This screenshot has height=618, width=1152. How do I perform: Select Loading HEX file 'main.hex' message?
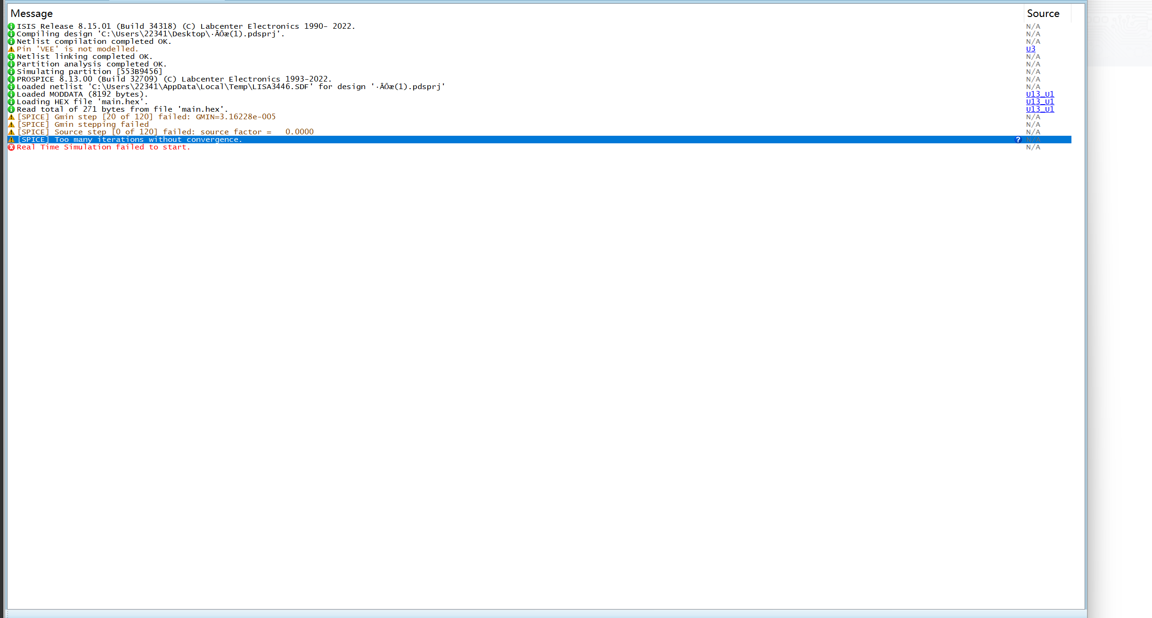coord(82,102)
